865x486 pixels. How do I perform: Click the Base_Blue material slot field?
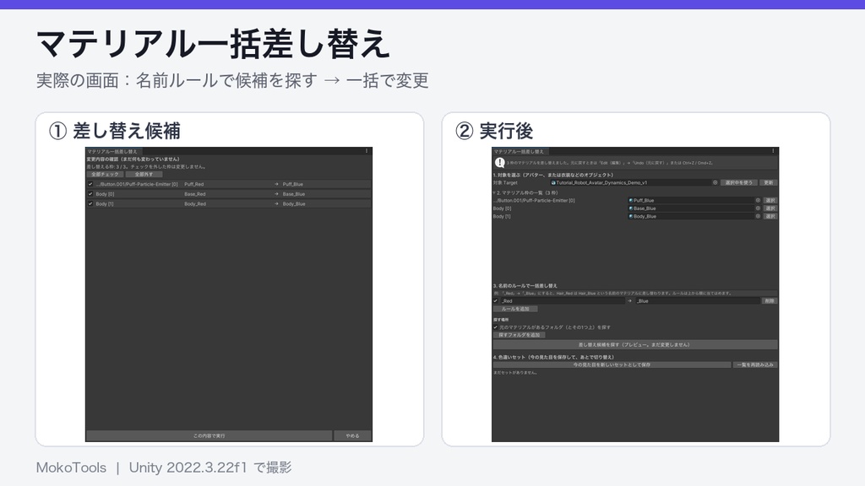(694, 208)
